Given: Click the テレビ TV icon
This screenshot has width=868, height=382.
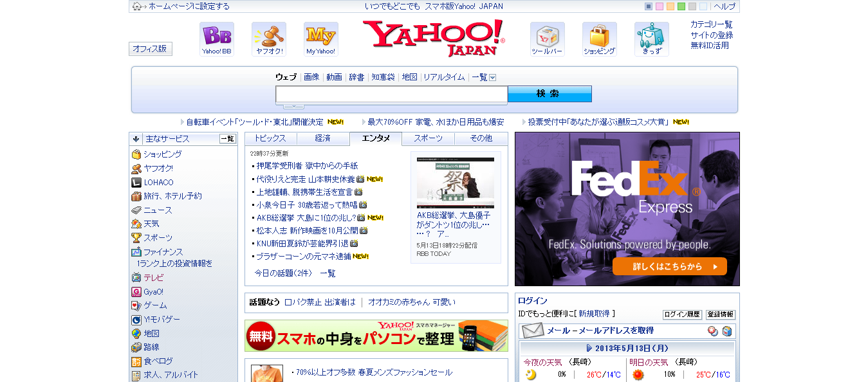Looking at the screenshot, I should pos(136,278).
